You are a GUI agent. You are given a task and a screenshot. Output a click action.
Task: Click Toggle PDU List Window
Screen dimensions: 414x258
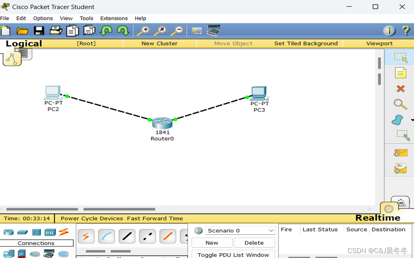[233, 254]
